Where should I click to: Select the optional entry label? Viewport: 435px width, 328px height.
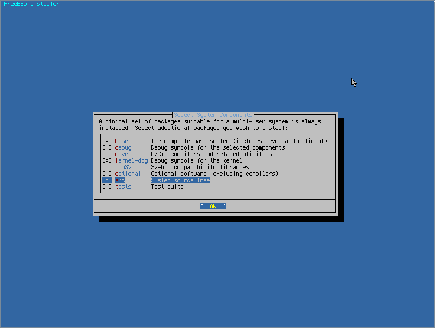click(x=128, y=174)
